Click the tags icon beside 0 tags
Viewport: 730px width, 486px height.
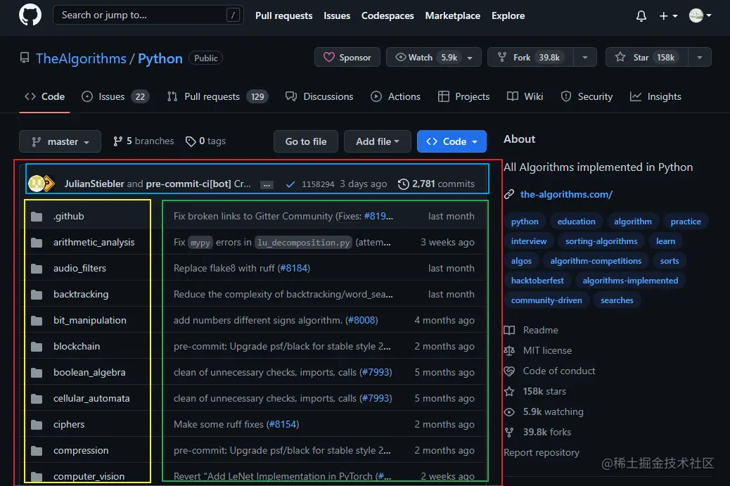(x=191, y=141)
